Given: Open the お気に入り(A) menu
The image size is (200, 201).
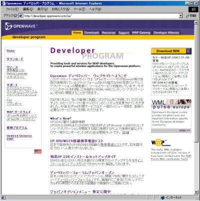Looking at the screenshot, I should tap(60, 9).
